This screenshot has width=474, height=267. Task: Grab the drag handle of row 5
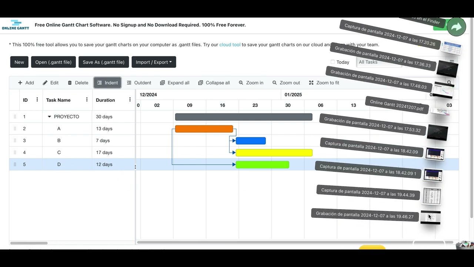coord(15,164)
